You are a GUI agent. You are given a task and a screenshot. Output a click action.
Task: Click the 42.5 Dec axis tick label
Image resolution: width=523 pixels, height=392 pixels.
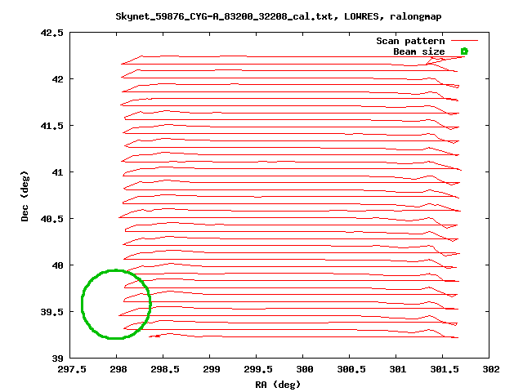click(x=51, y=33)
